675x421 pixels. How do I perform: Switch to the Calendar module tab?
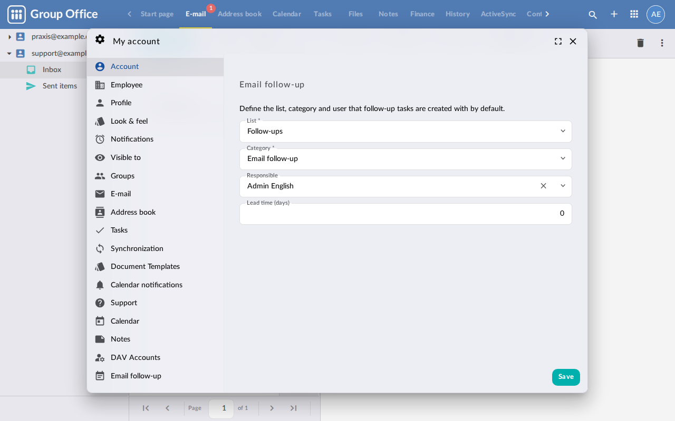287,14
